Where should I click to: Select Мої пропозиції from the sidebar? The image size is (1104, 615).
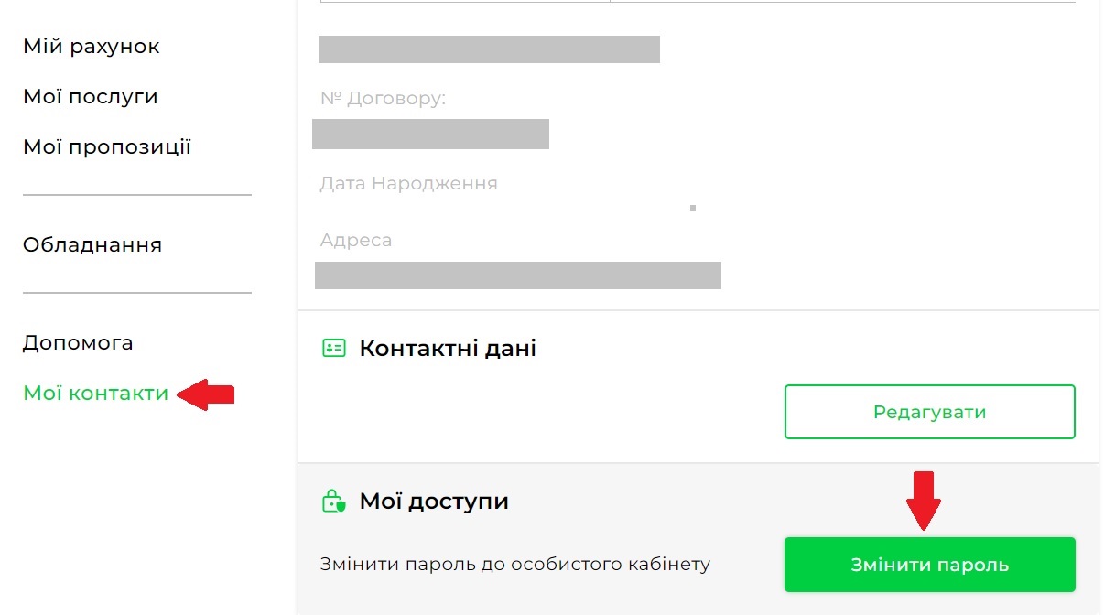click(107, 146)
